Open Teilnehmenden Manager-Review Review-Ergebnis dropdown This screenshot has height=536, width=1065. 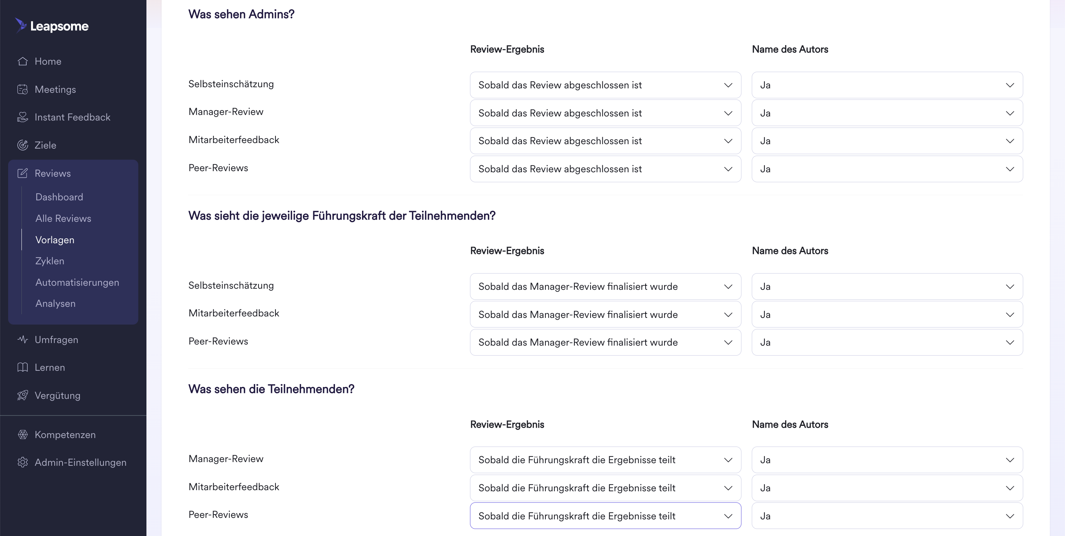click(605, 460)
